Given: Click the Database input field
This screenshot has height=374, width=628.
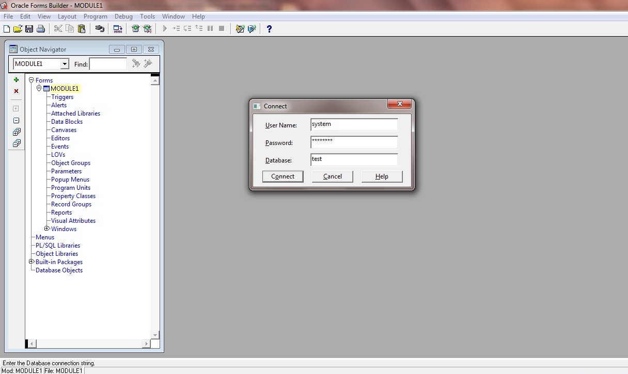Looking at the screenshot, I should click(354, 160).
